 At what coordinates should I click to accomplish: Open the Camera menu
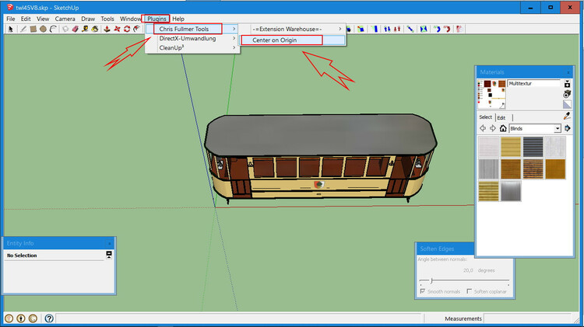(65, 18)
